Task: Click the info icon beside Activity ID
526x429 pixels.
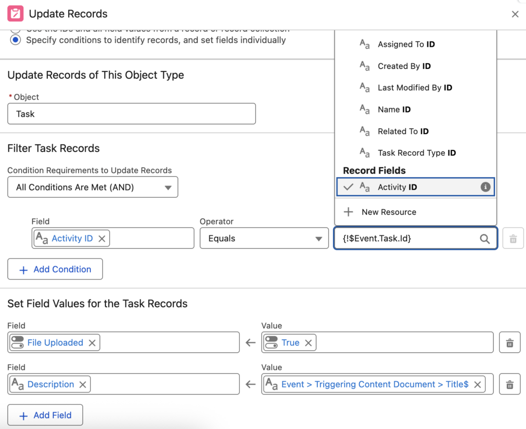Action: point(485,187)
